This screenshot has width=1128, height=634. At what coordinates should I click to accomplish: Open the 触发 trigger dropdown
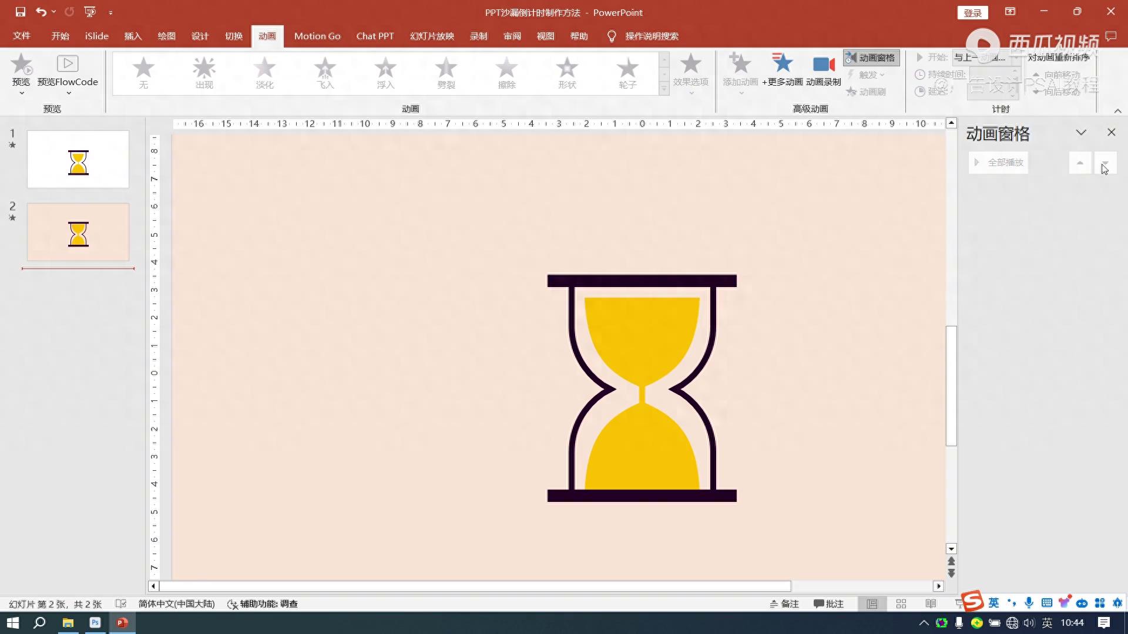point(866,75)
